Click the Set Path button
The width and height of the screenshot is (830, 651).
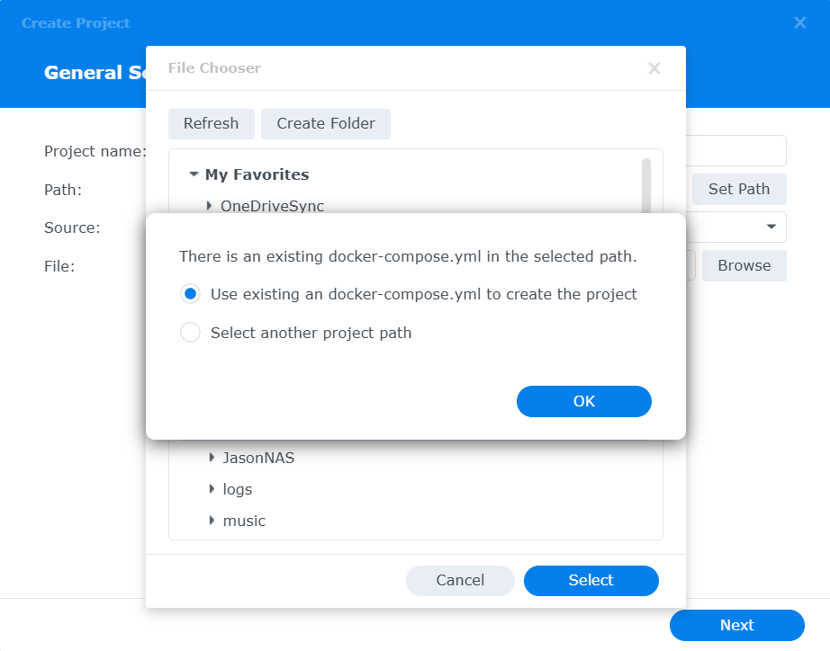point(738,189)
